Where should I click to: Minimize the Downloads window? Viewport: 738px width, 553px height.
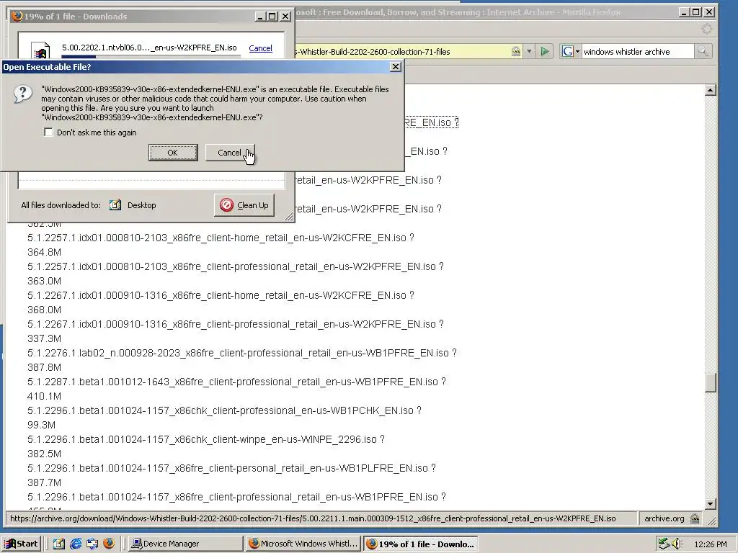(x=260, y=17)
